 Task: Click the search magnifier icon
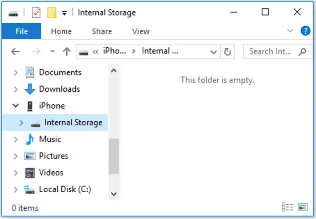point(302,52)
